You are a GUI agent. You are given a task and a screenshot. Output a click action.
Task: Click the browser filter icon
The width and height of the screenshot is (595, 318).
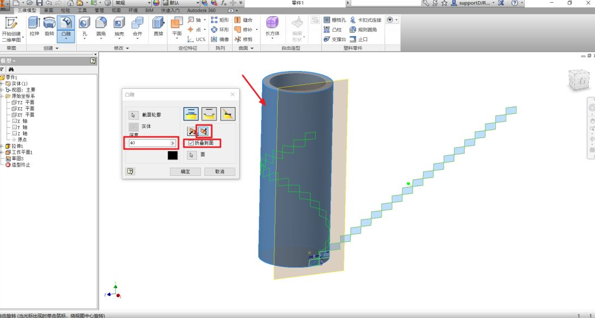pyautogui.click(x=2, y=69)
